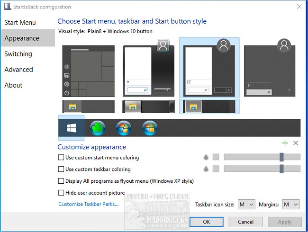The image size is (308, 232).
Task: Open the Taskbar icon size dropdown
Action: click(246, 205)
